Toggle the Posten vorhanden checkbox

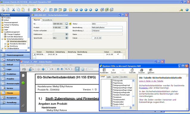[x=54, y=31]
